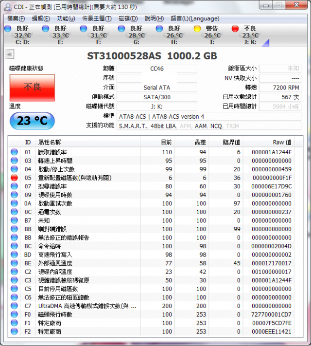Select raw value 000000000F1F in row 05
Screen dimensions: 311x346
click(x=272, y=178)
